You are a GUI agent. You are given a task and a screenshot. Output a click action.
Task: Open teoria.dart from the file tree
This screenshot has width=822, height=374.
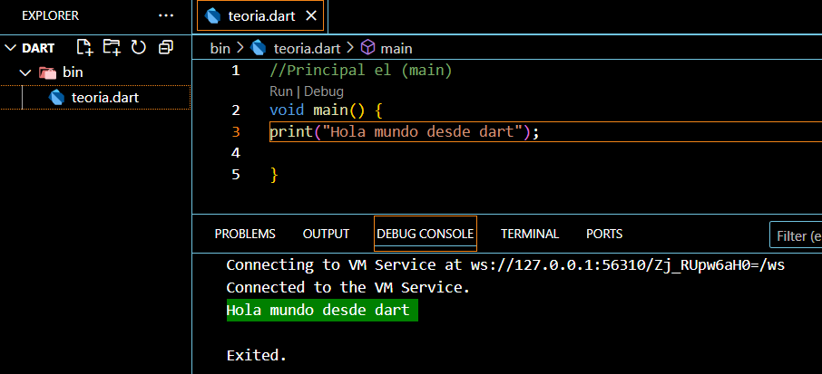(x=104, y=97)
